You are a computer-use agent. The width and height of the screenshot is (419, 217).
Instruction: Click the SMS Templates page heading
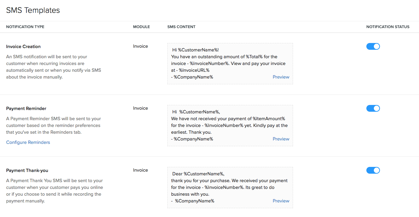(33, 10)
